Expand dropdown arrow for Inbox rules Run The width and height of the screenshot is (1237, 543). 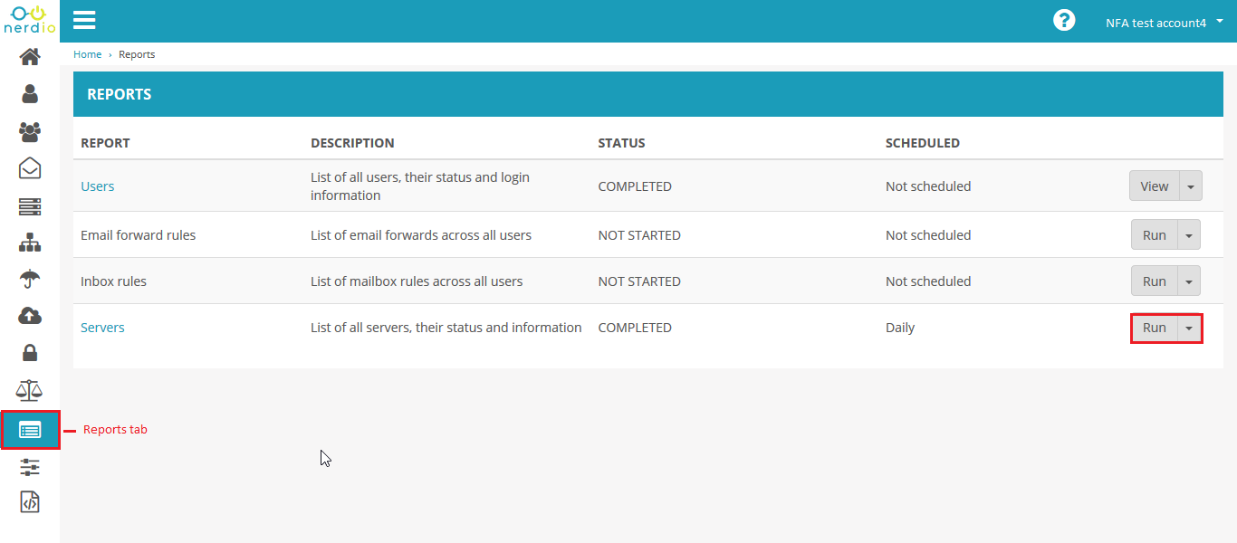[1190, 281]
